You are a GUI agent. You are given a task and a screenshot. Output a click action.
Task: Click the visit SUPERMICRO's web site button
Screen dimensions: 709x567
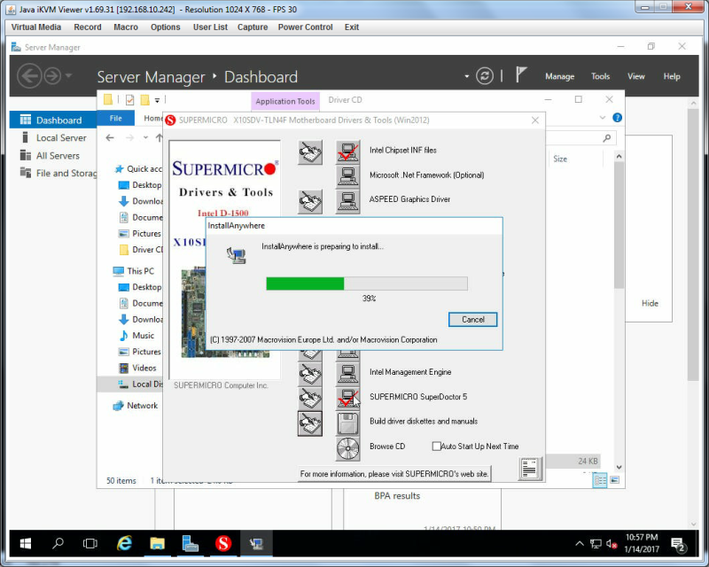coord(393,474)
